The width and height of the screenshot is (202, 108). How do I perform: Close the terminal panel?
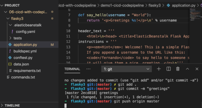[197, 69]
